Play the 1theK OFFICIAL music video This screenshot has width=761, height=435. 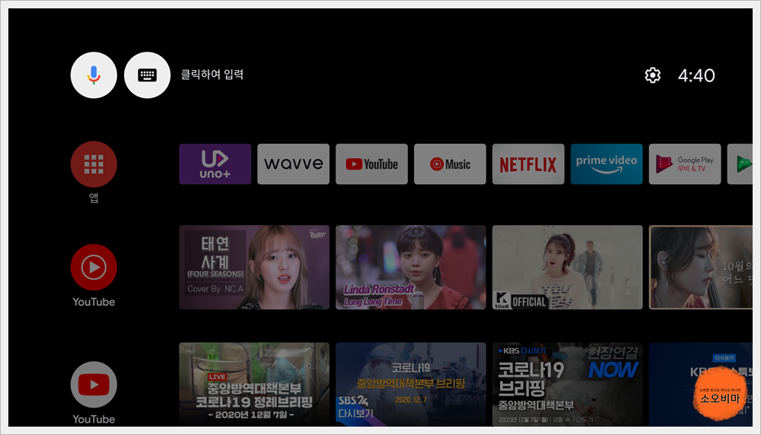(x=568, y=267)
